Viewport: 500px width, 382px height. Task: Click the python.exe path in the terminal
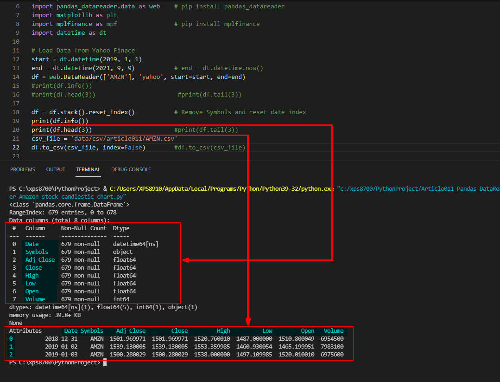pyautogui.click(x=222, y=188)
